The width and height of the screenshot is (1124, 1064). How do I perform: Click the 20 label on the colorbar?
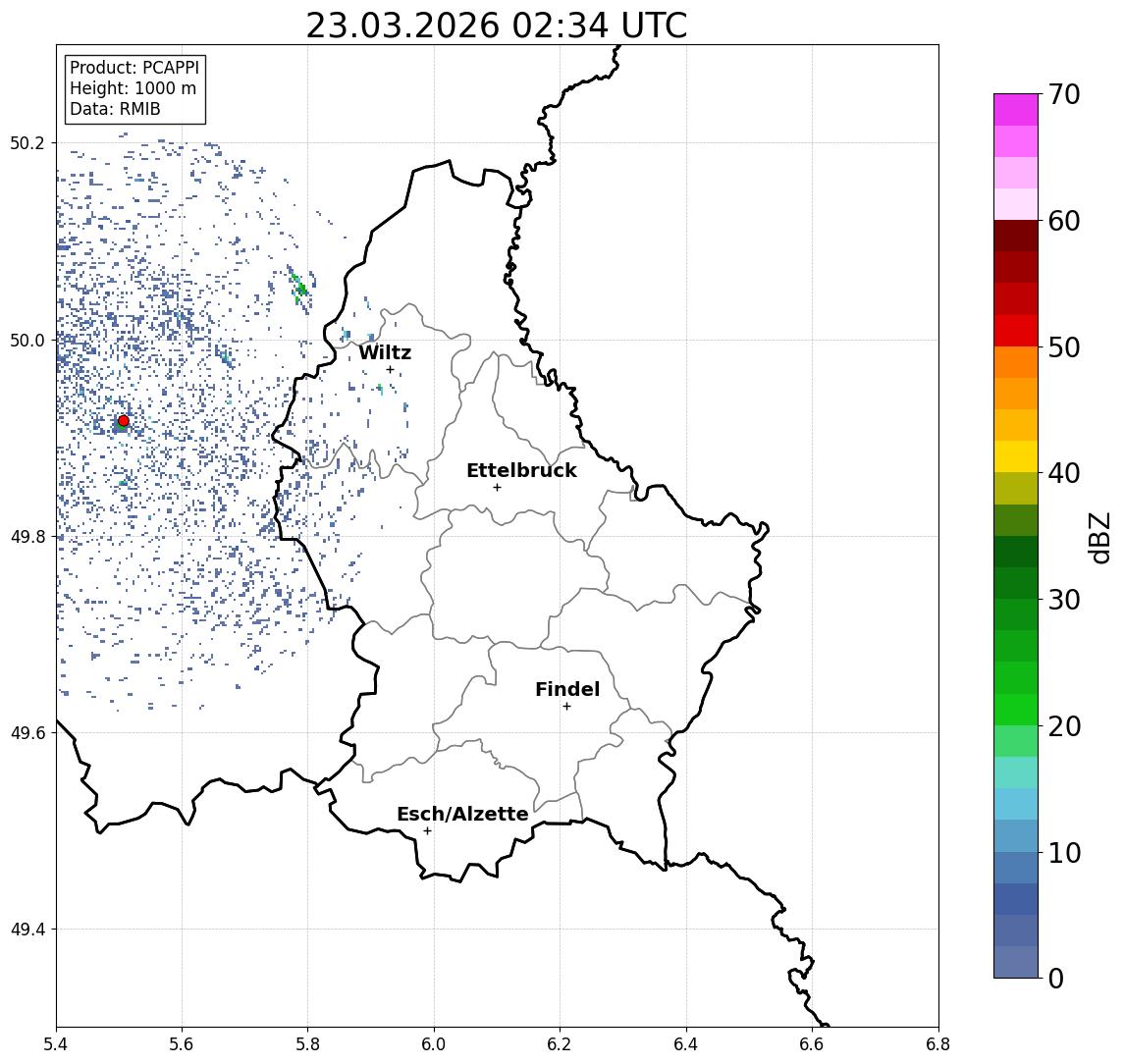(x=1063, y=725)
